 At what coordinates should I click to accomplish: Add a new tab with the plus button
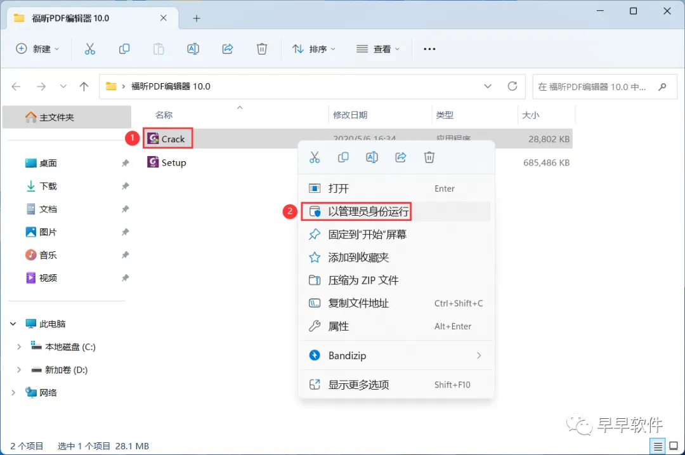pos(197,18)
